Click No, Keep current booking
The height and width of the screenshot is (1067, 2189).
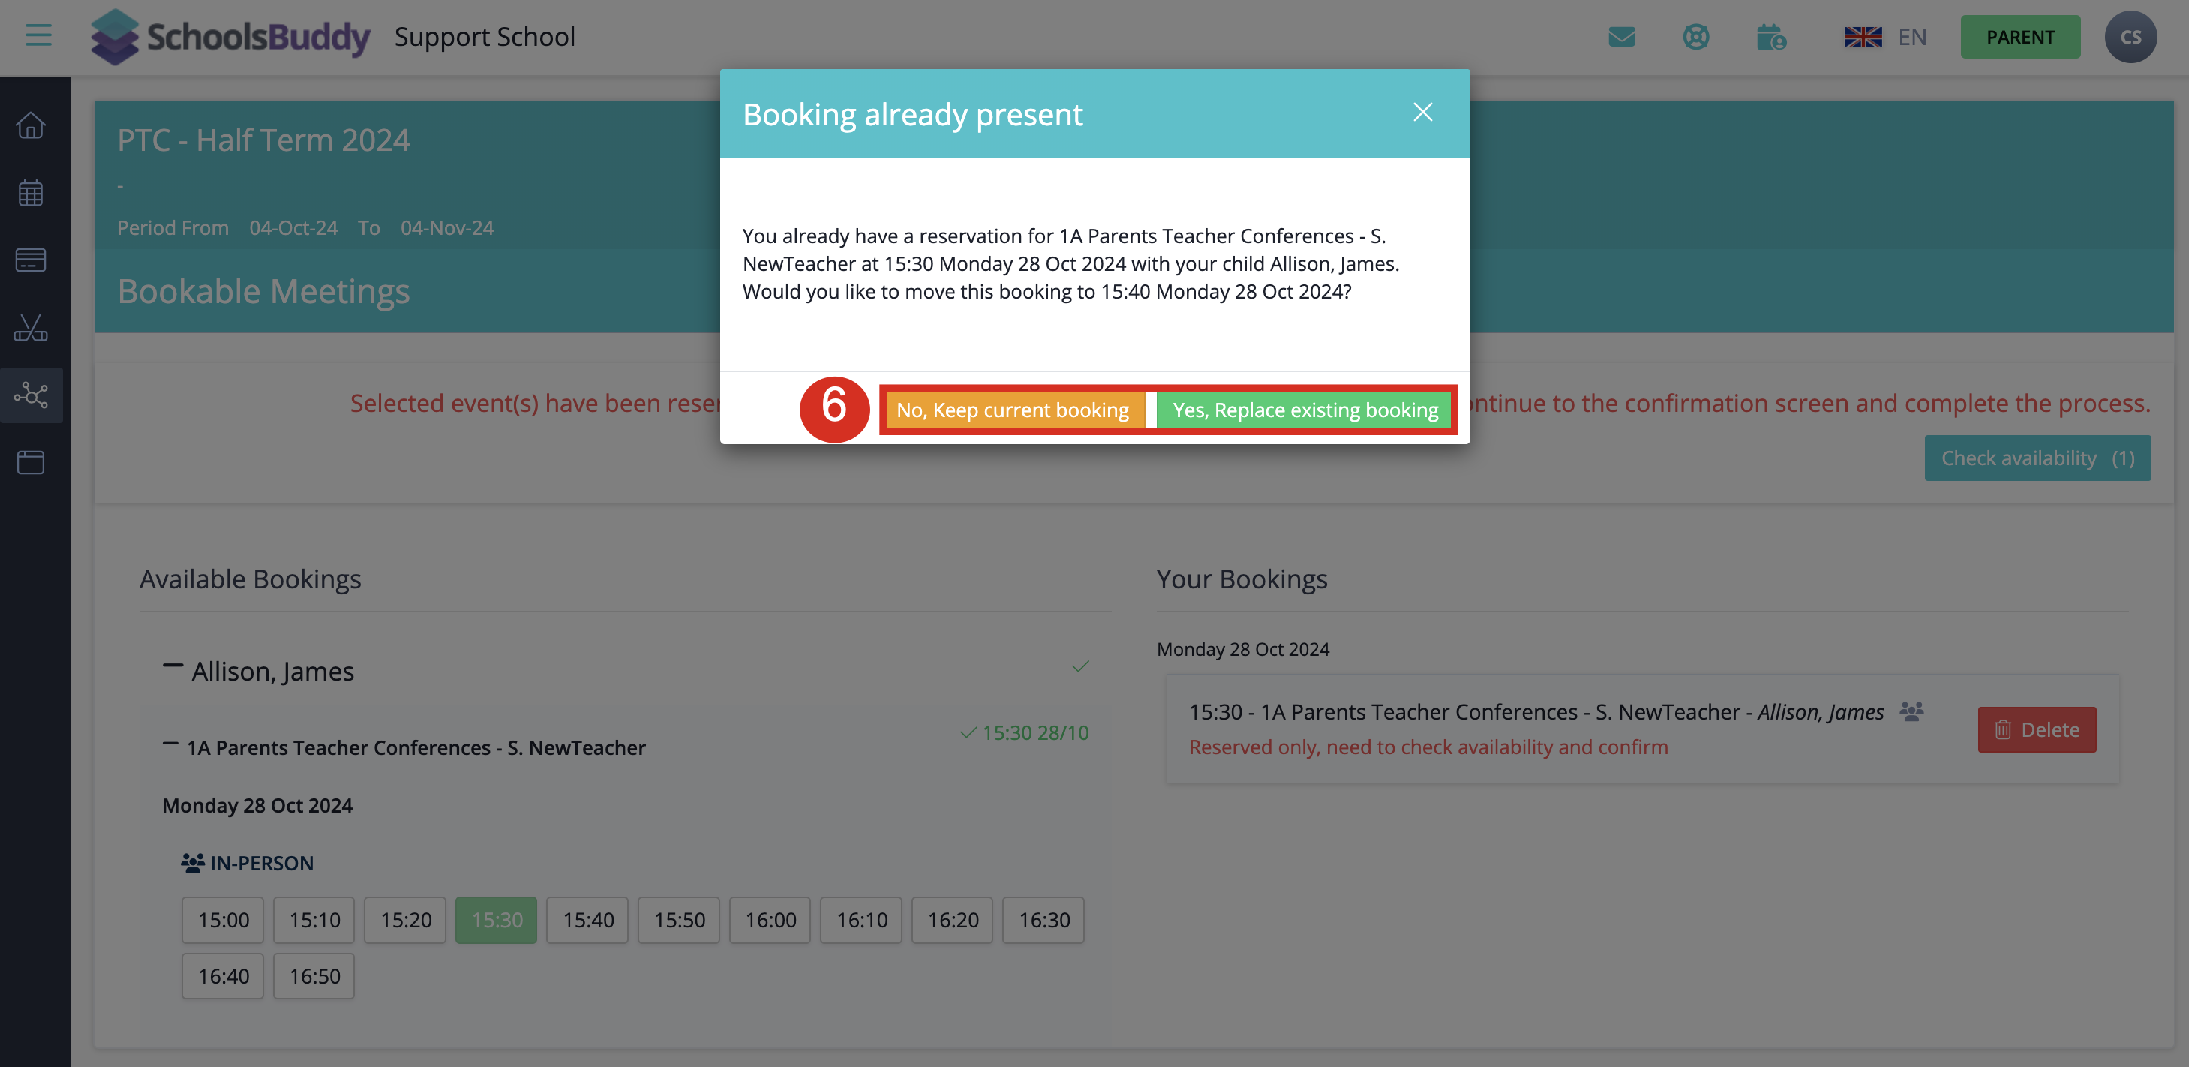click(x=1012, y=410)
